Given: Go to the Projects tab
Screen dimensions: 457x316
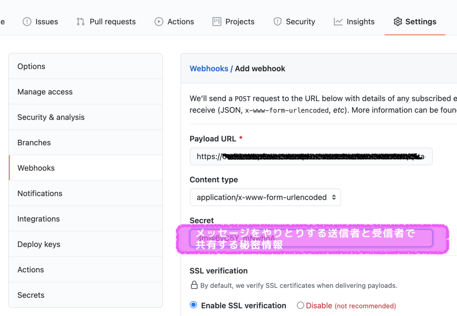Looking at the screenshot, I should click(x=233, y=22).
